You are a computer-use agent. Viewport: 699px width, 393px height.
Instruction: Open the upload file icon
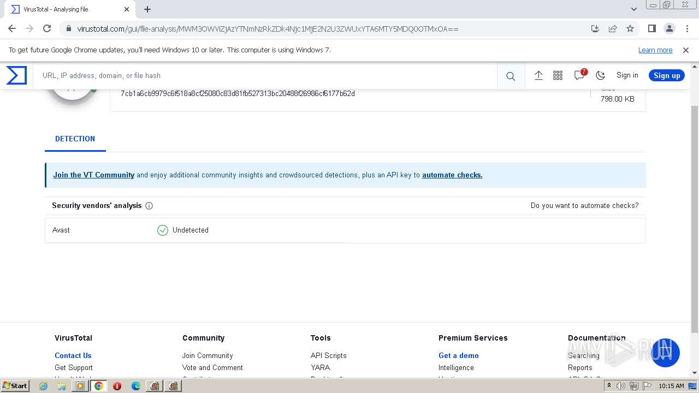pos(538,75)
